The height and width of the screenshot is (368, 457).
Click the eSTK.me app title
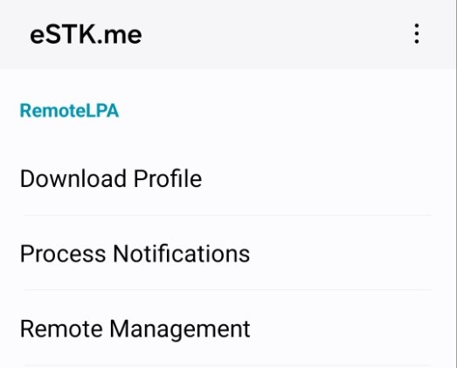[86, 35]
